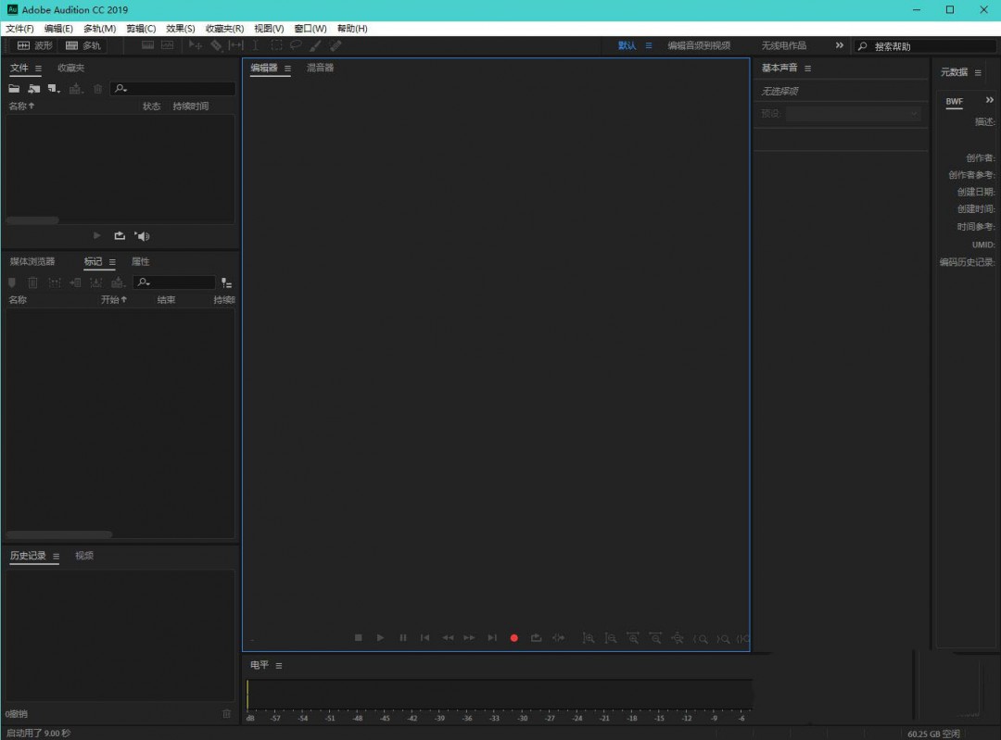Select the Lasso selection tool
Viewport: 1001px width, 740px height.
[x=296, y=45]
